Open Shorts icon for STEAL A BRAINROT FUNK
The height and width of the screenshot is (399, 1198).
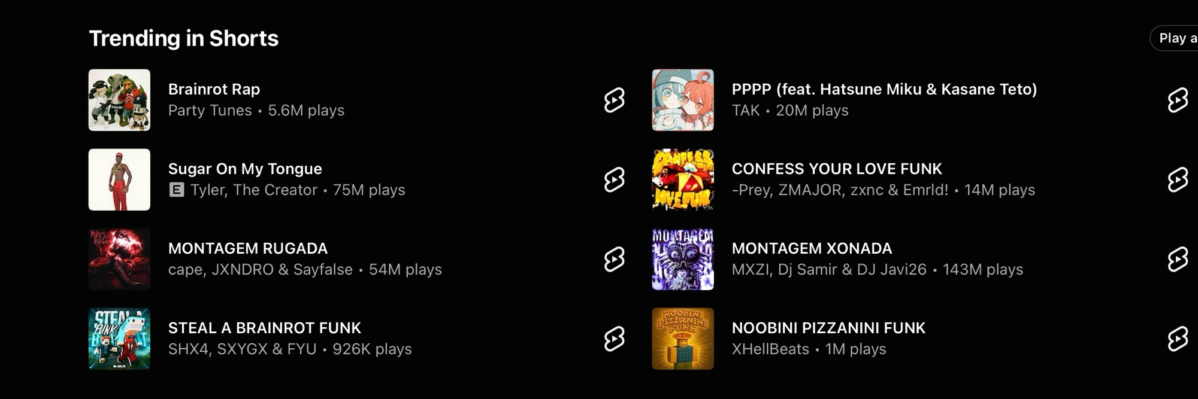pos(615,339)
